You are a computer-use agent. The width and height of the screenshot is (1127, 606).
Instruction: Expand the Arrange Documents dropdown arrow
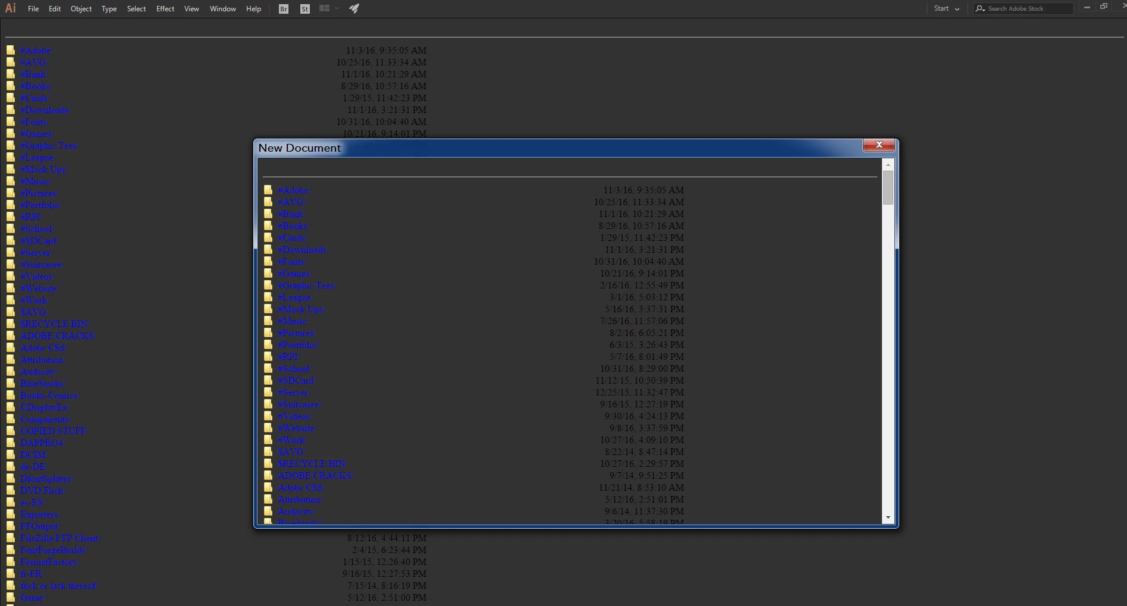[337, 8]
